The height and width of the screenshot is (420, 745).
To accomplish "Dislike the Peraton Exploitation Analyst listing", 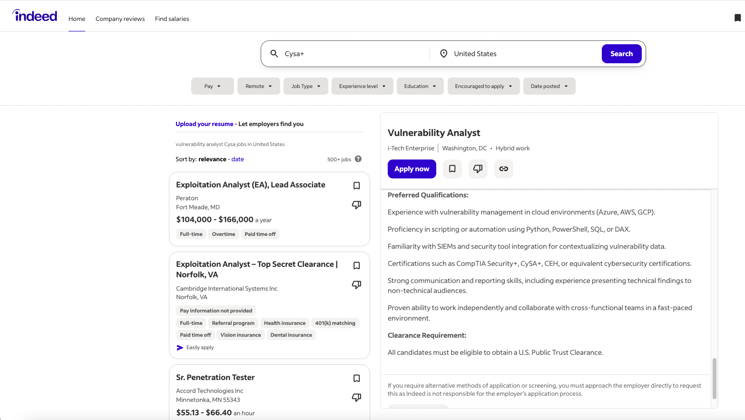I will point(356,205).
